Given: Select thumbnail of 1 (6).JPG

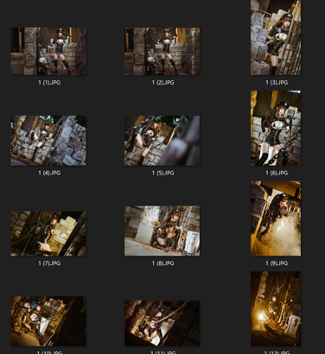Looking at the screenshot, I should click(276, 128).
